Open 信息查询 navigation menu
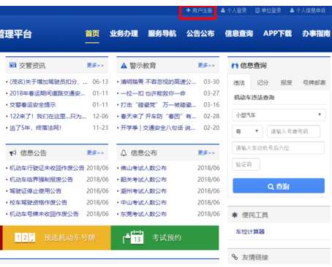This screenshot has height=267, width=332. click(239, 34)
